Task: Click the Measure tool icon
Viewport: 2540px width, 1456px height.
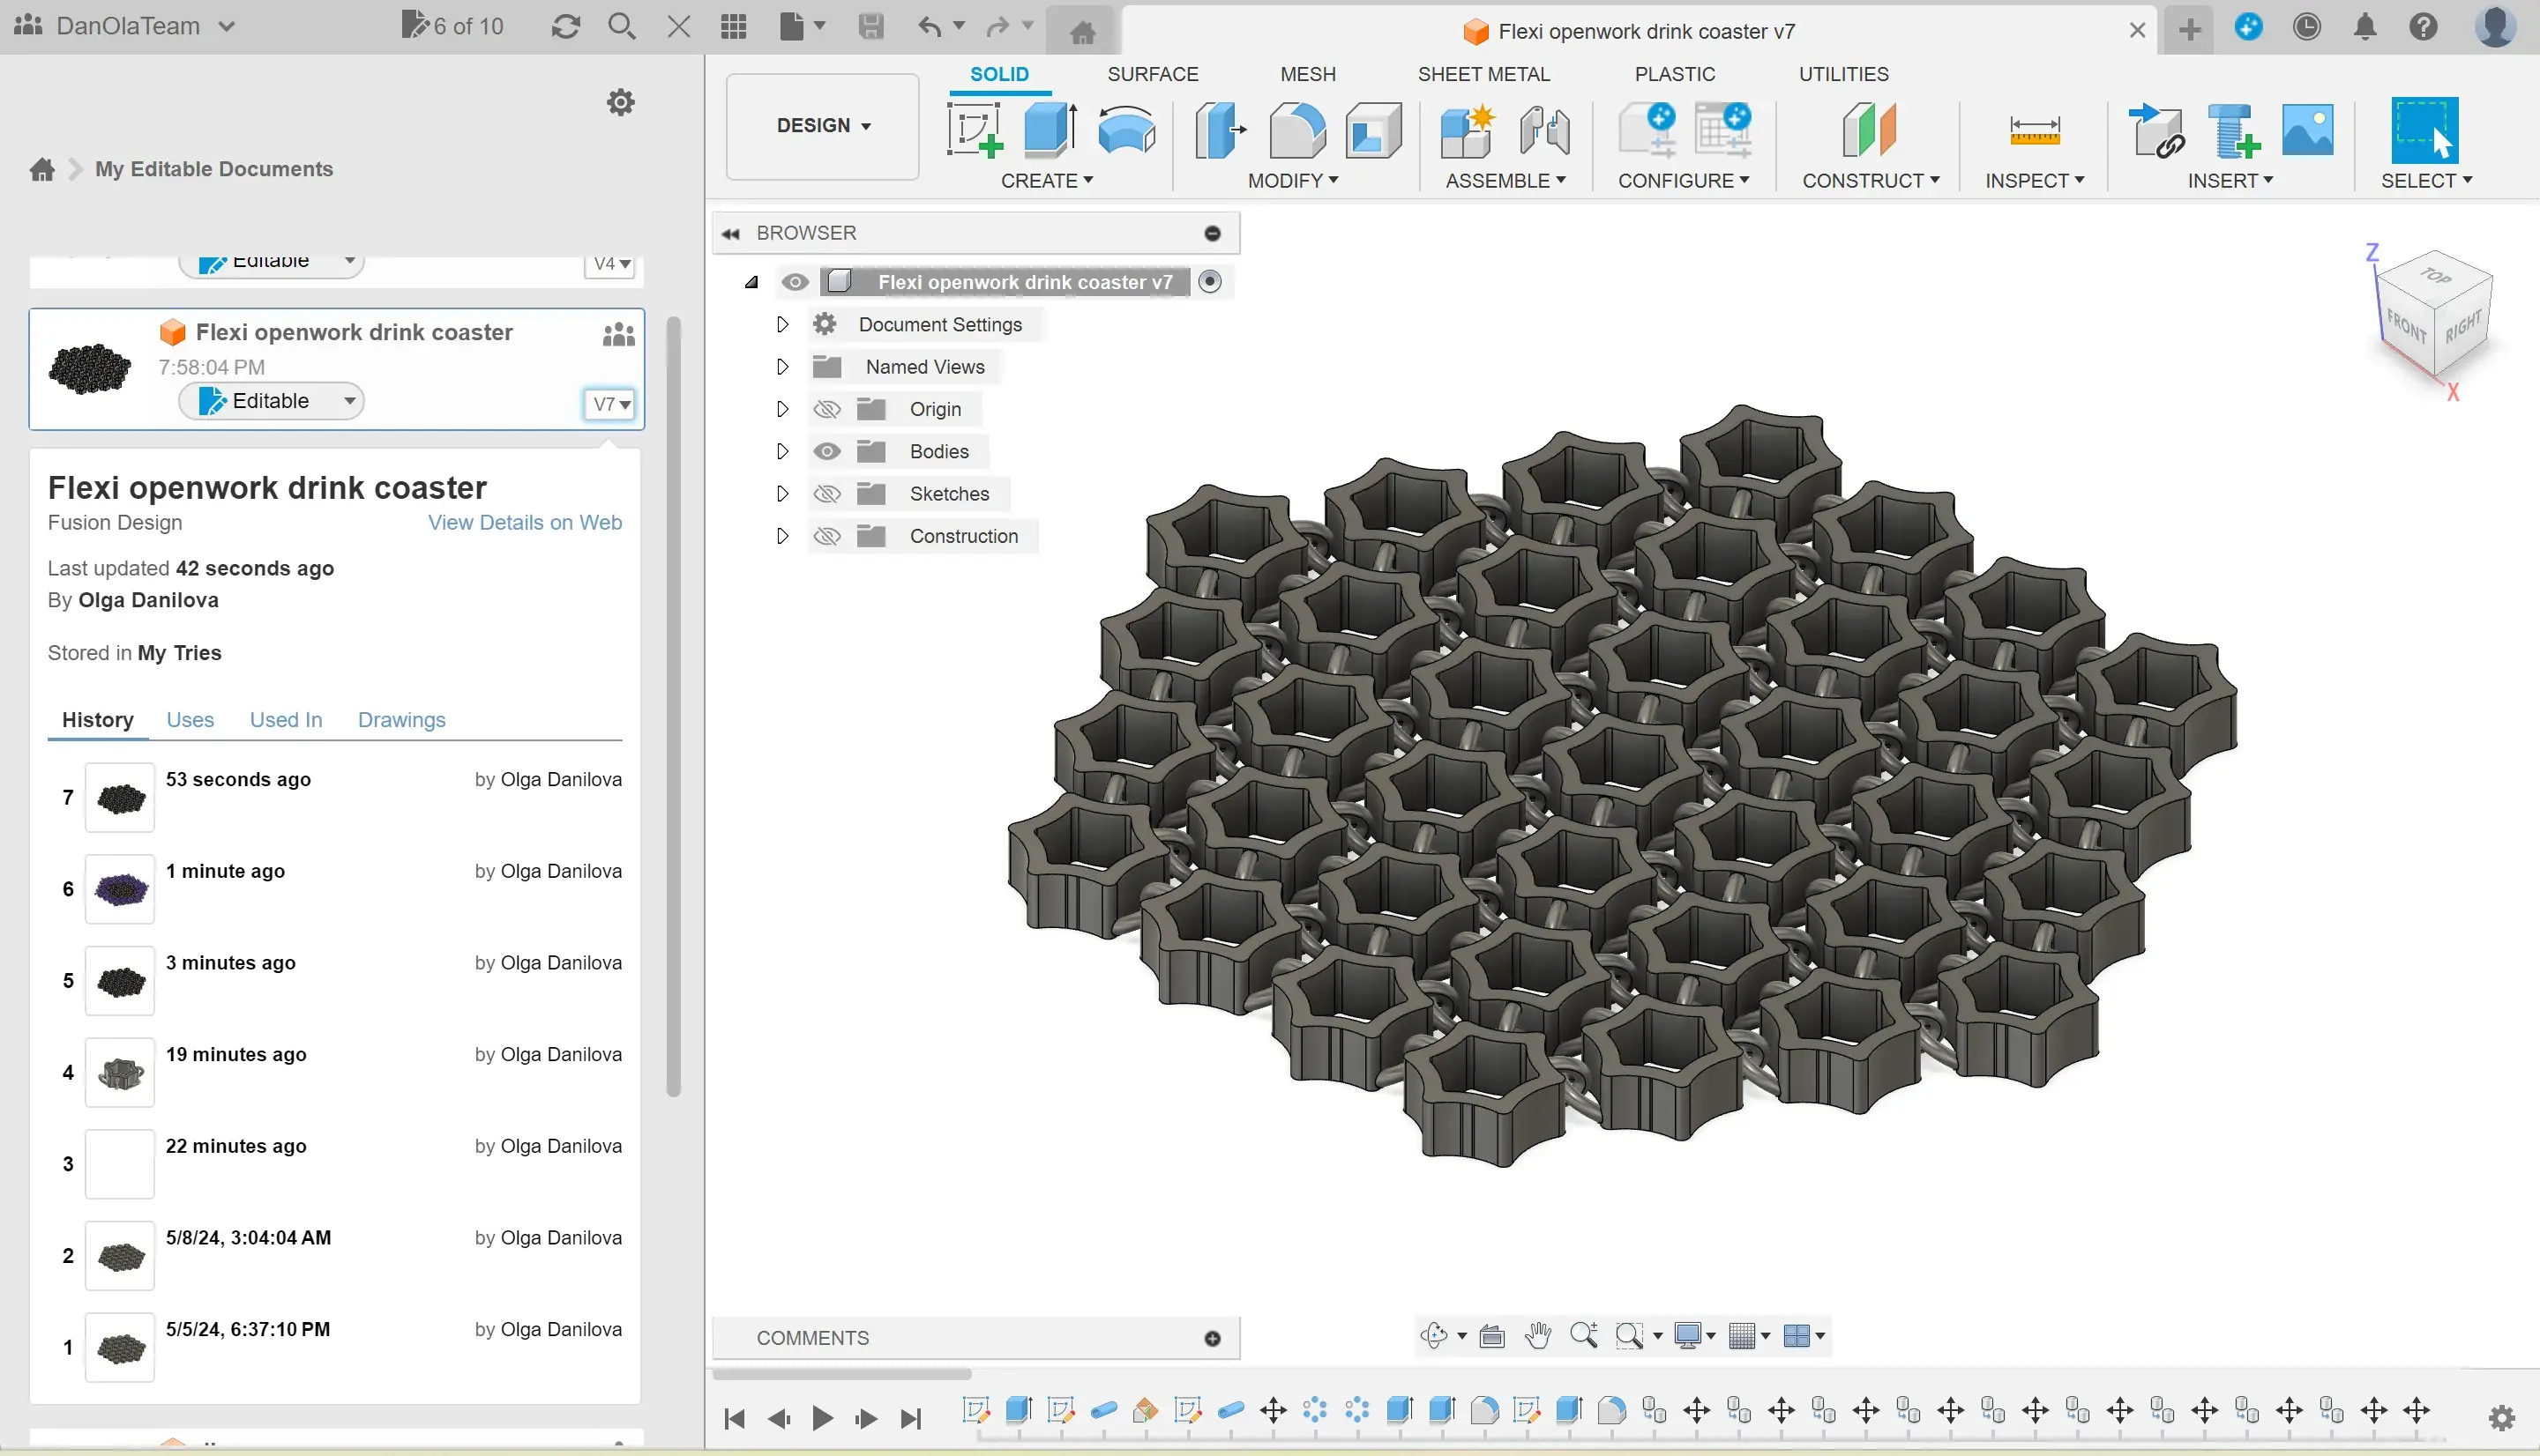Action: (2034, 130)
